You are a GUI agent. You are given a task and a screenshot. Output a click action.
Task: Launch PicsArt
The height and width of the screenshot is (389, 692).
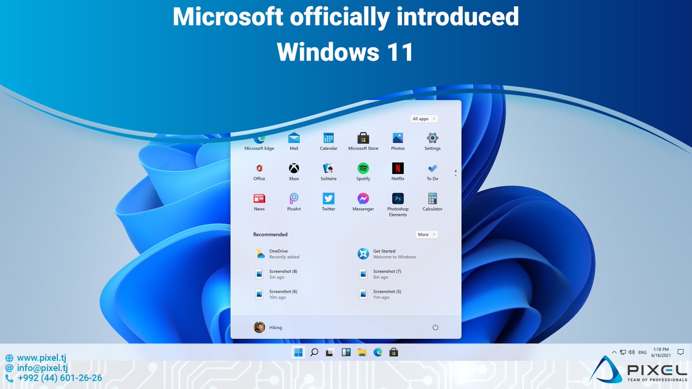[x=294, y=203]
